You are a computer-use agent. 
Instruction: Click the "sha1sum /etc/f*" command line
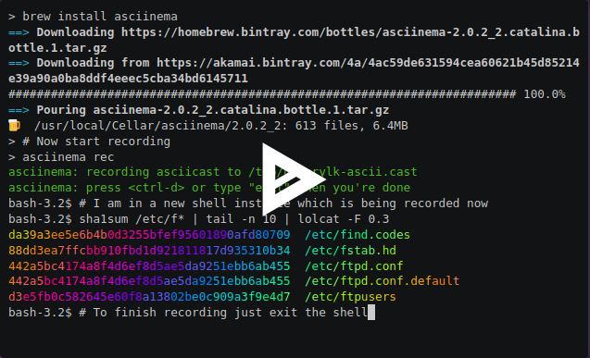tap(234, 218)
